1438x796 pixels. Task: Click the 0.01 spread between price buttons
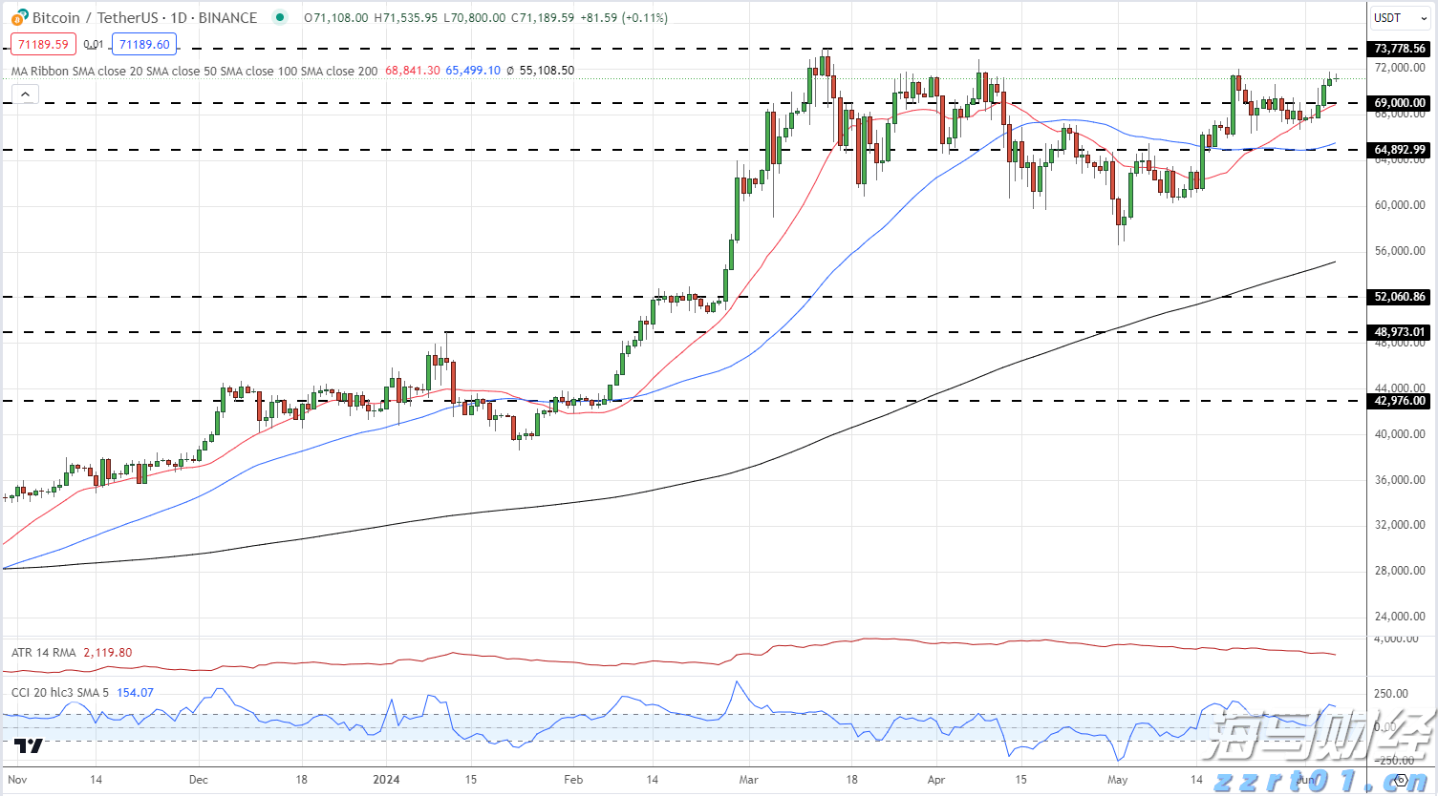(x=94, y=44)
